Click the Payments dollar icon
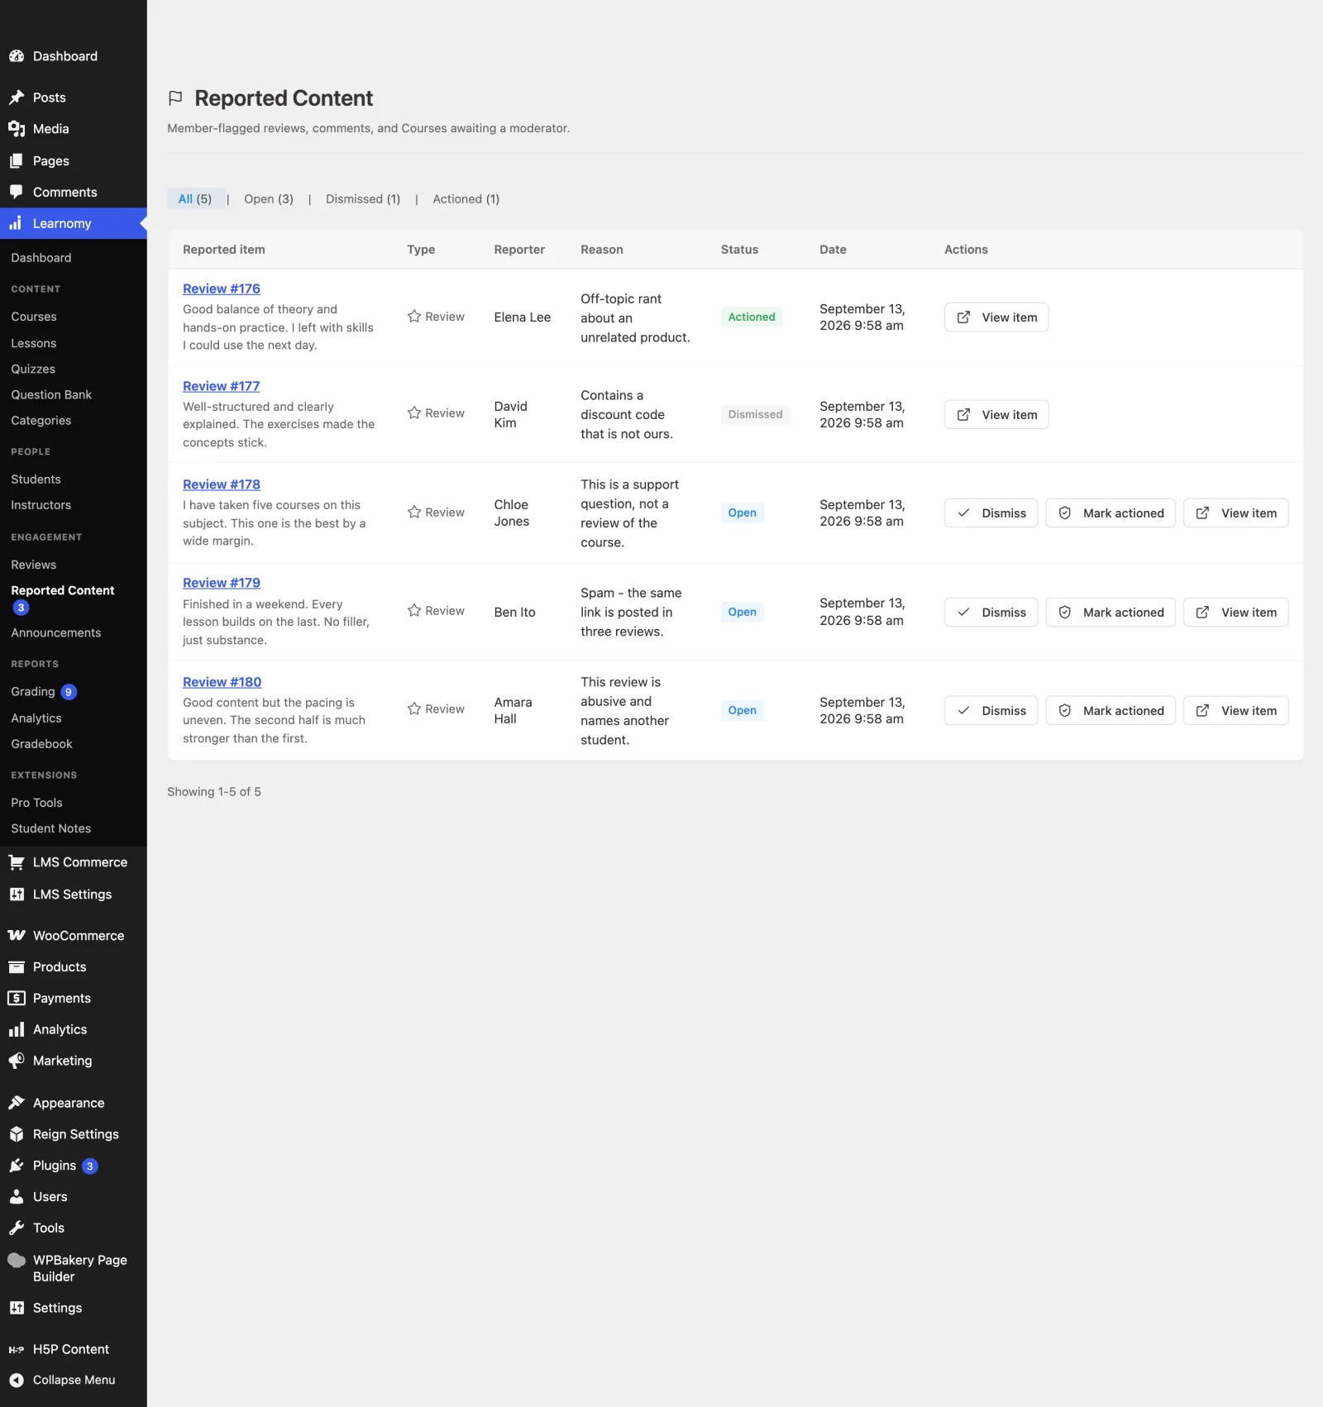1323x1407 pixels. tap(17, 999)
